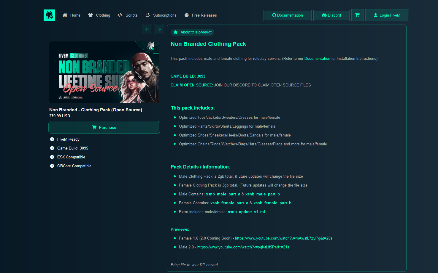
Task: Click the chevron icon beside Game Build: 3095
Action: point(52,148)
